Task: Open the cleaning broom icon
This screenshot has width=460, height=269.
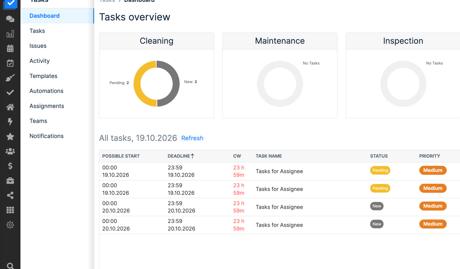Action: [x=10, y=78]
